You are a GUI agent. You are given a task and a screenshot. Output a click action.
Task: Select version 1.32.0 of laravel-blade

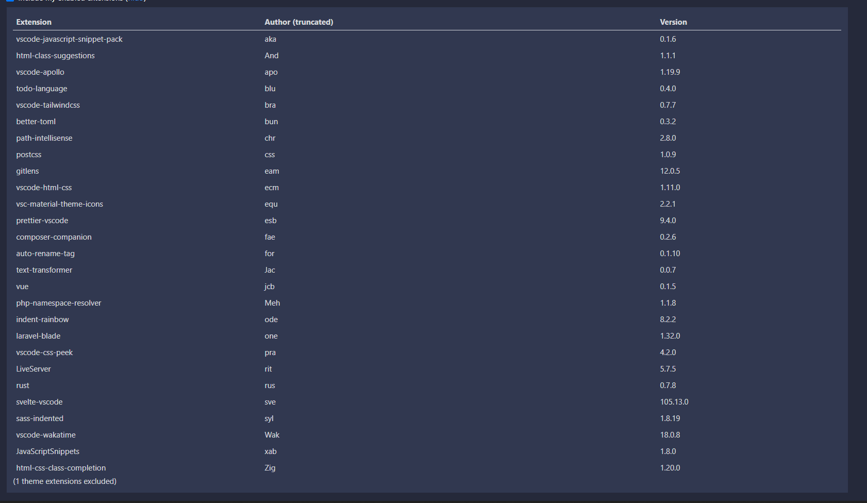click(x=670, y=336)
